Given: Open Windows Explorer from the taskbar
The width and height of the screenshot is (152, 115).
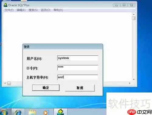Looking at the screenshot, I should tap(32, 112).
